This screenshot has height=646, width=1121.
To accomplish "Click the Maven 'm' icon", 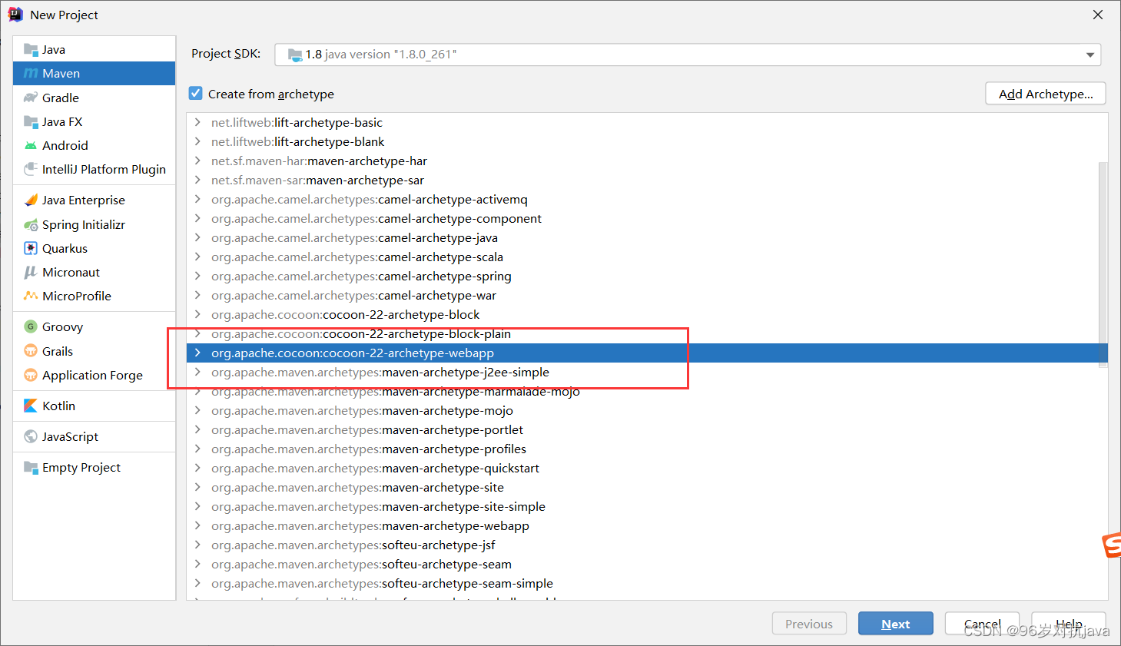I will [31, 74].
